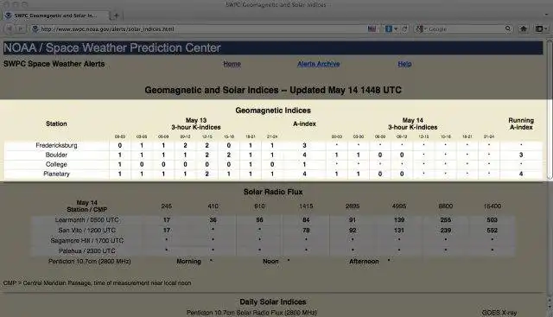
Task: Select the San Vito / 1200 UTC row label
Action: click(x=87, y=231)
